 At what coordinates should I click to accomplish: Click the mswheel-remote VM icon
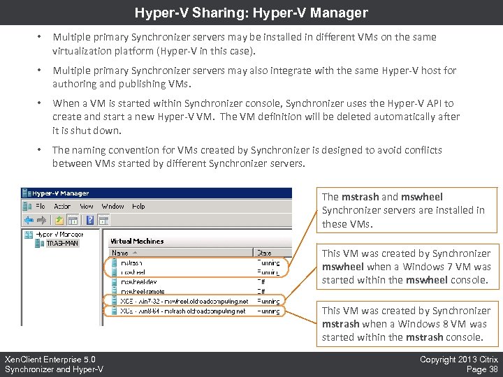point(114,291)
